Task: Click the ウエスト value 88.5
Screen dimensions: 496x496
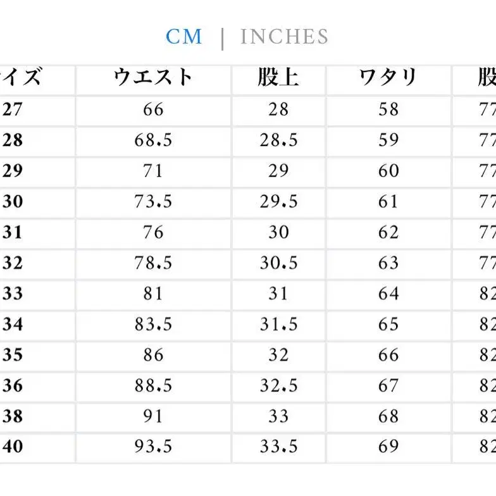Action: tap(153, 385)
